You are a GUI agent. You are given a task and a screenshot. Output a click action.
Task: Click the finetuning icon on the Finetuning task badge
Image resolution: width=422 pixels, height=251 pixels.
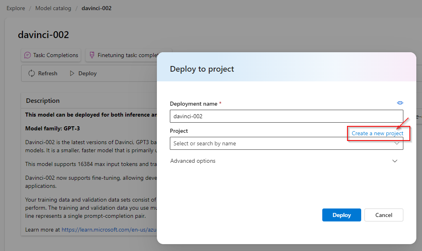point(92,55)
